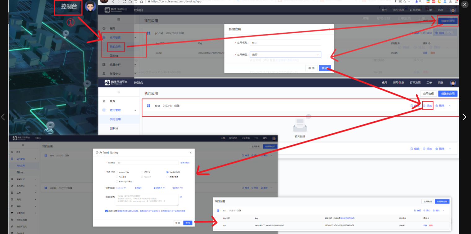Click the 控制台 label in the top-left panel
This screenshot has height=234, width=471.
pos(68,6)
